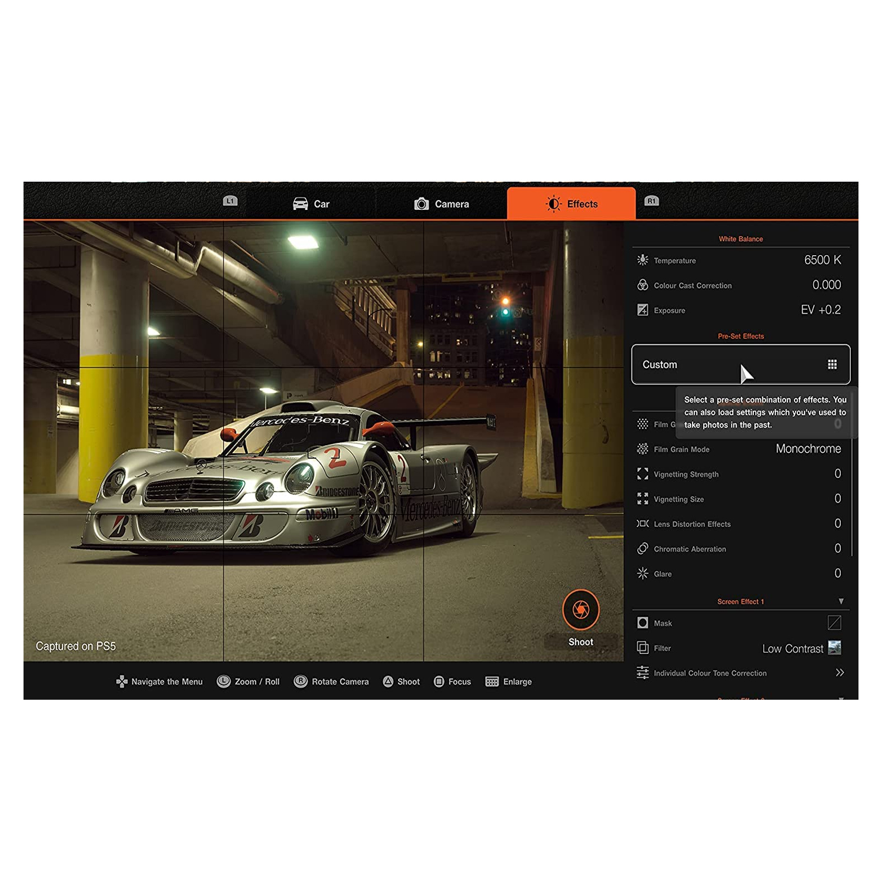This screenshot has width=882, height=882.
Task: Click the Screen Effect 1 heading text
Action: [x=740, y=602]
